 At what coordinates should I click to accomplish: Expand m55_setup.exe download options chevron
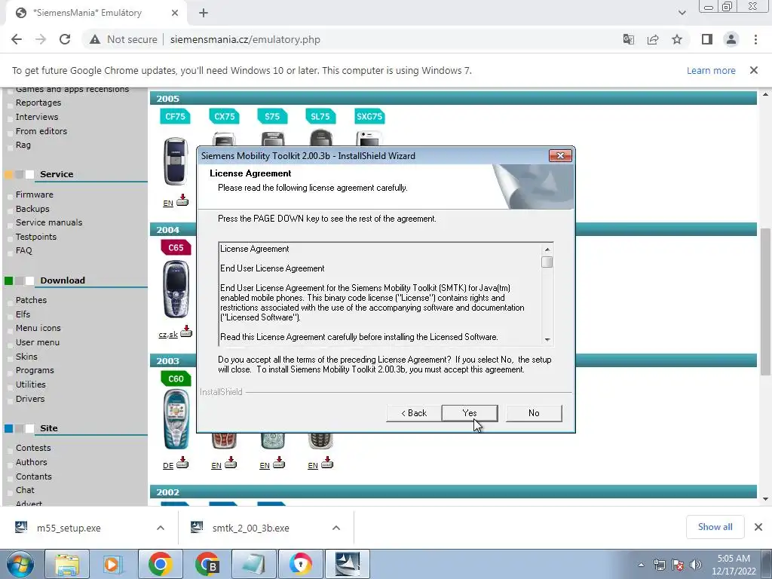click(x=161, y=528)
